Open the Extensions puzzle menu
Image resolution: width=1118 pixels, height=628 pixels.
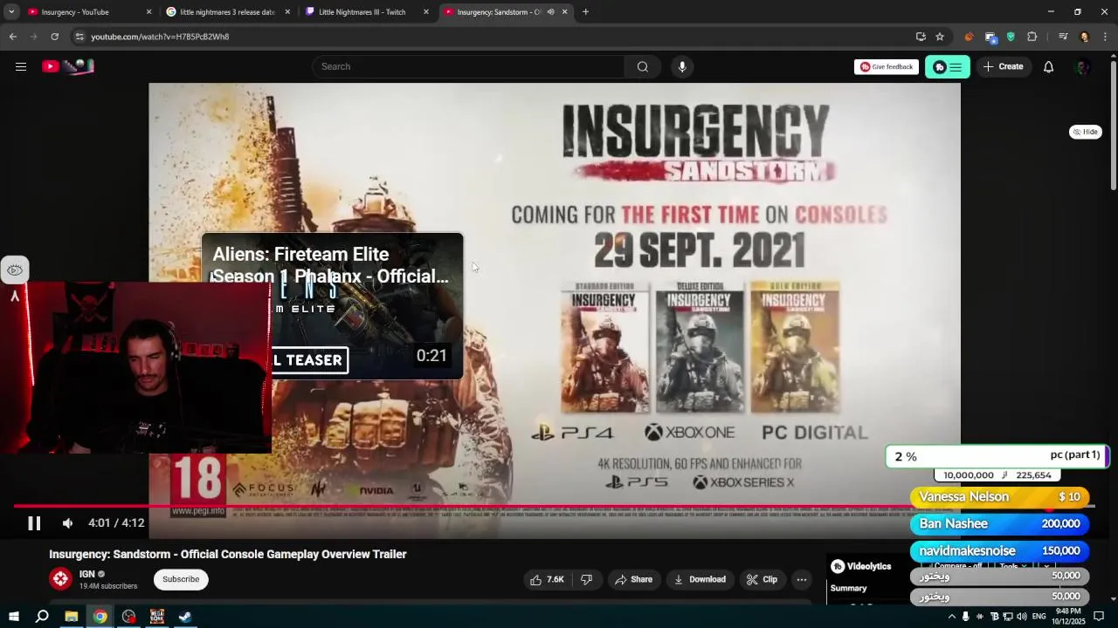(x=1032, y=37)
